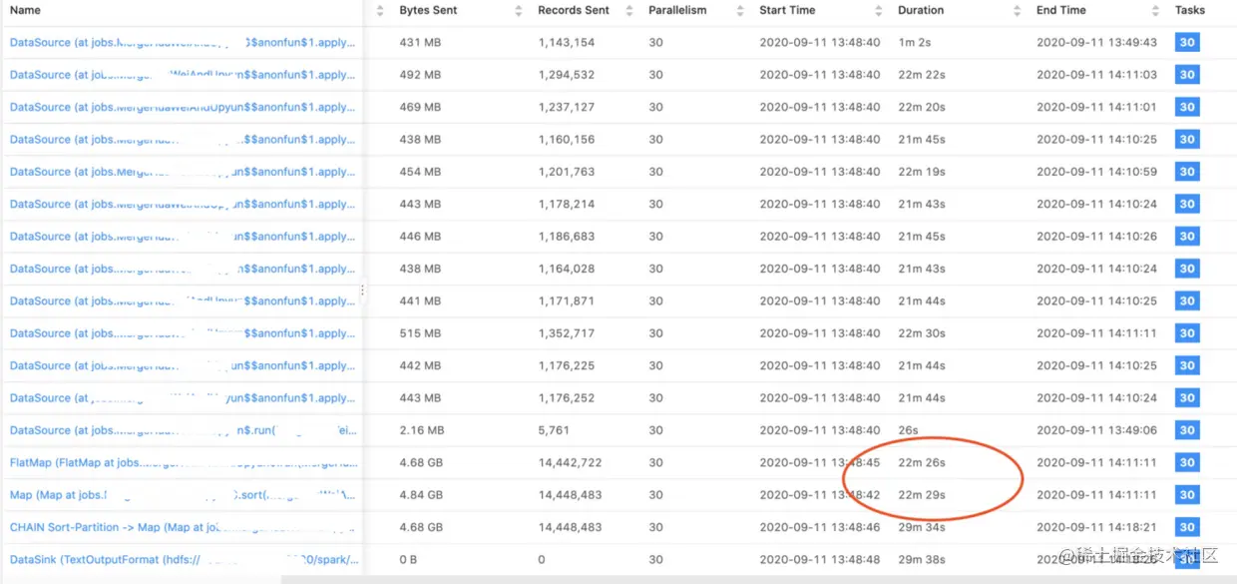This screenshot has width=1237, height=584.
Task: Click tasks badge 30 in the 1,352,717 records row
Action: click(1187, 333)
